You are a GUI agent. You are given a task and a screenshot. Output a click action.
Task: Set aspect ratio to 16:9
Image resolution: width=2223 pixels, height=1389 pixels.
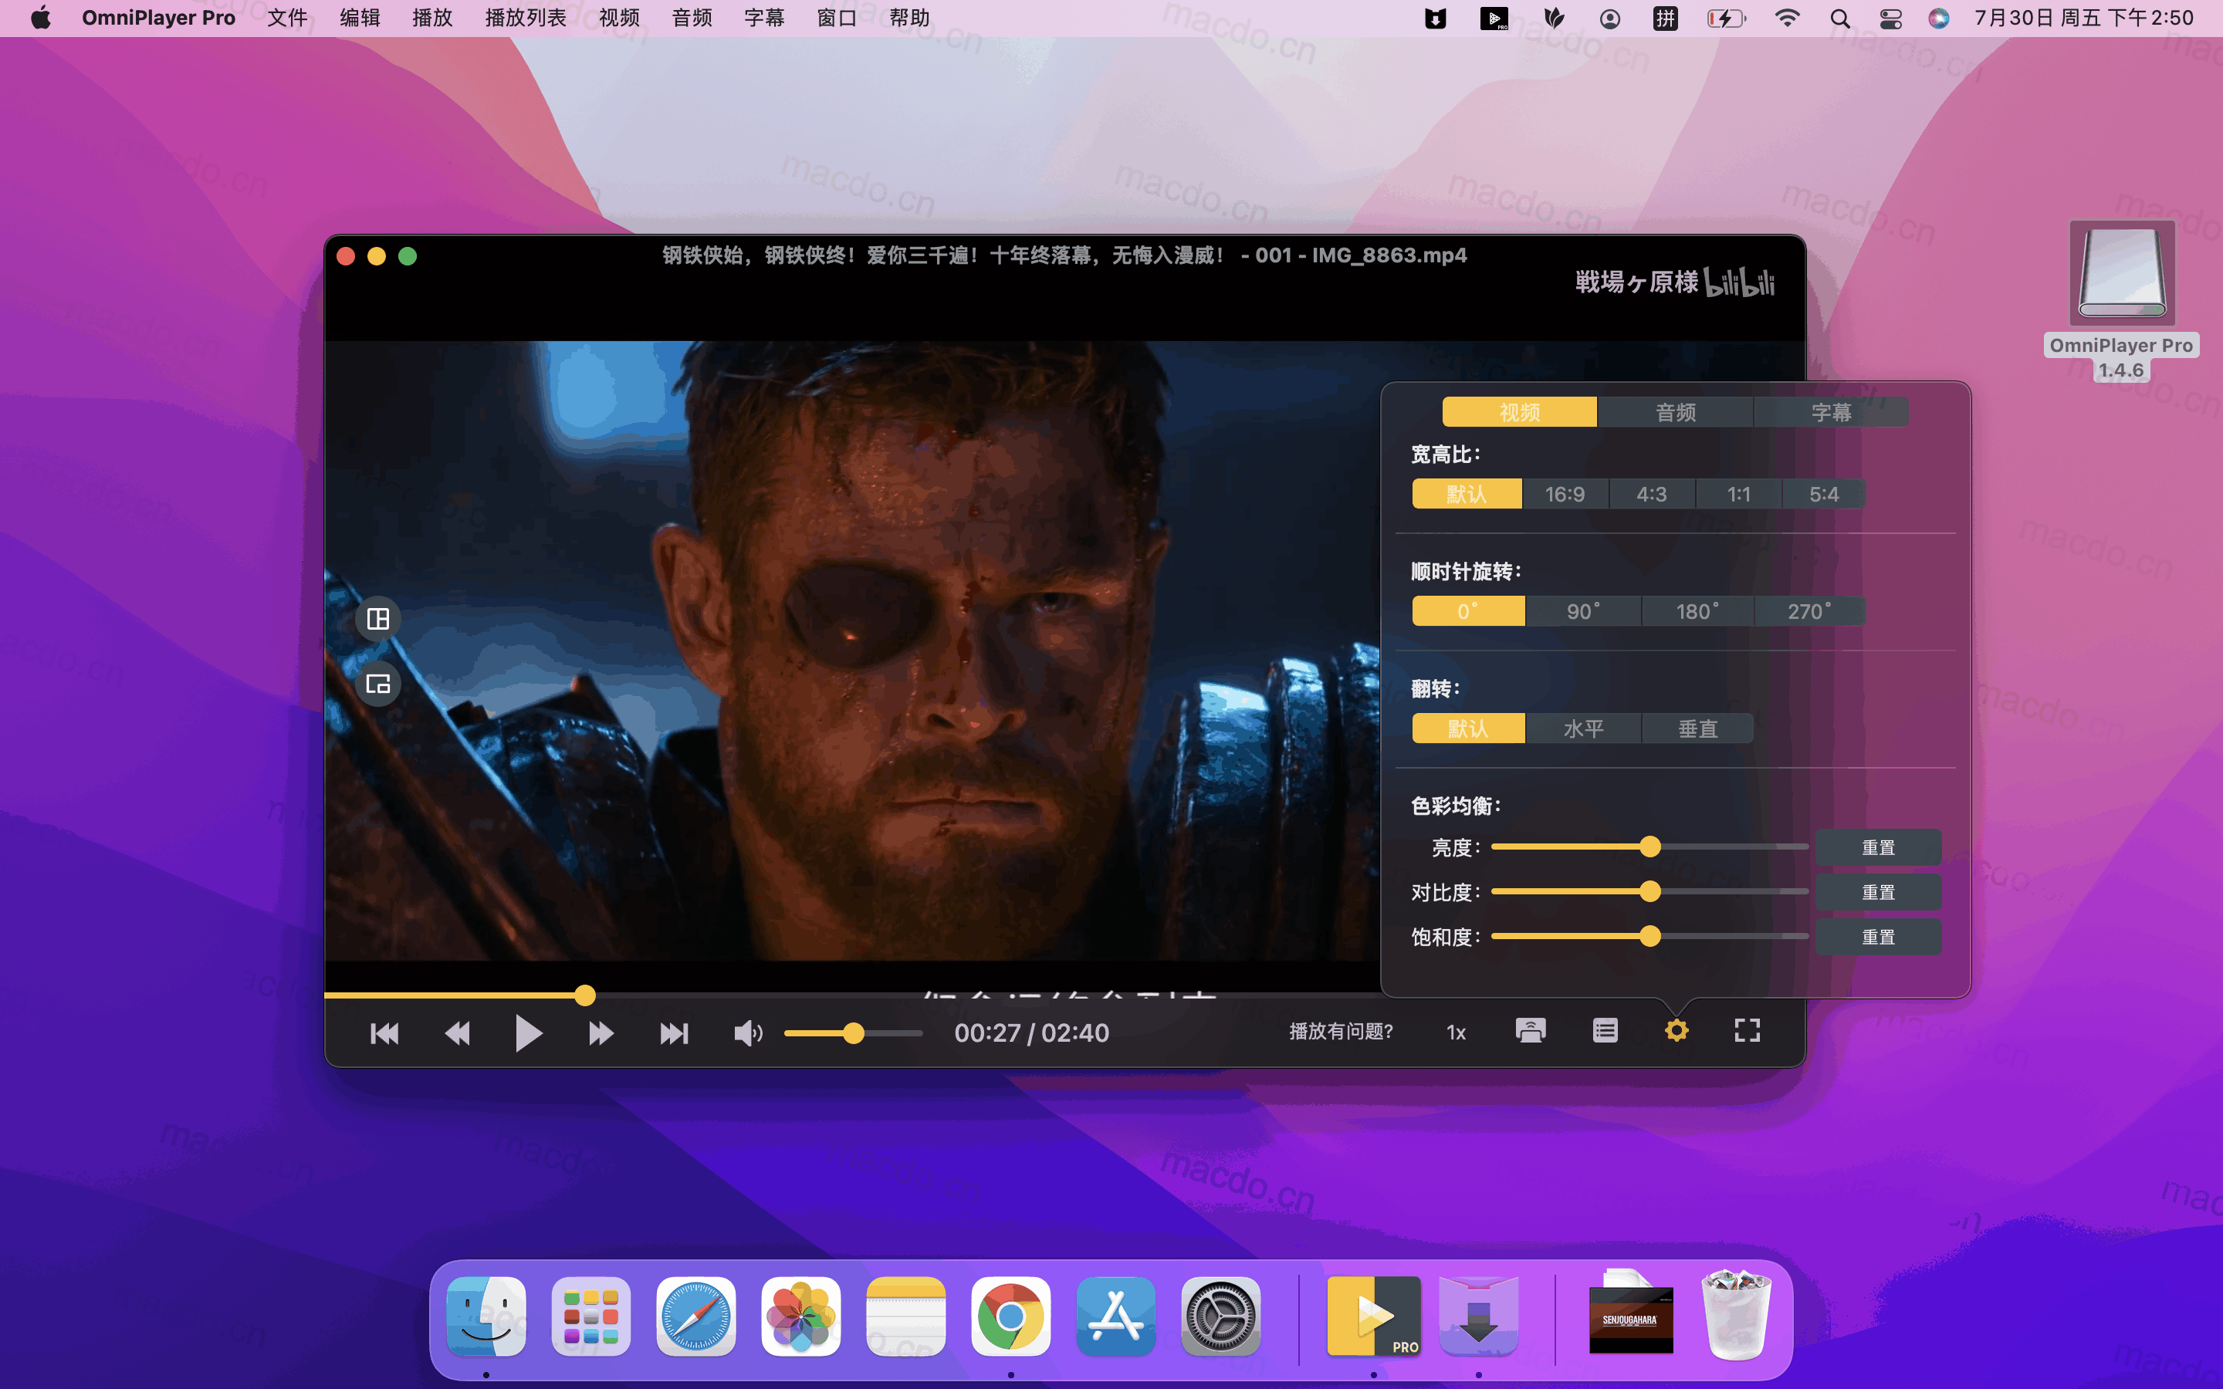(x=1565, y=494)
